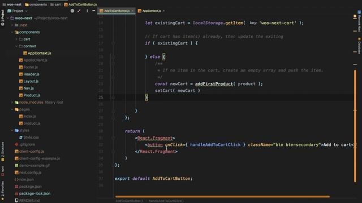Click the editor horizontal scrollbar thumb
This screenshot has height=203, width=362.
[222, 197]
